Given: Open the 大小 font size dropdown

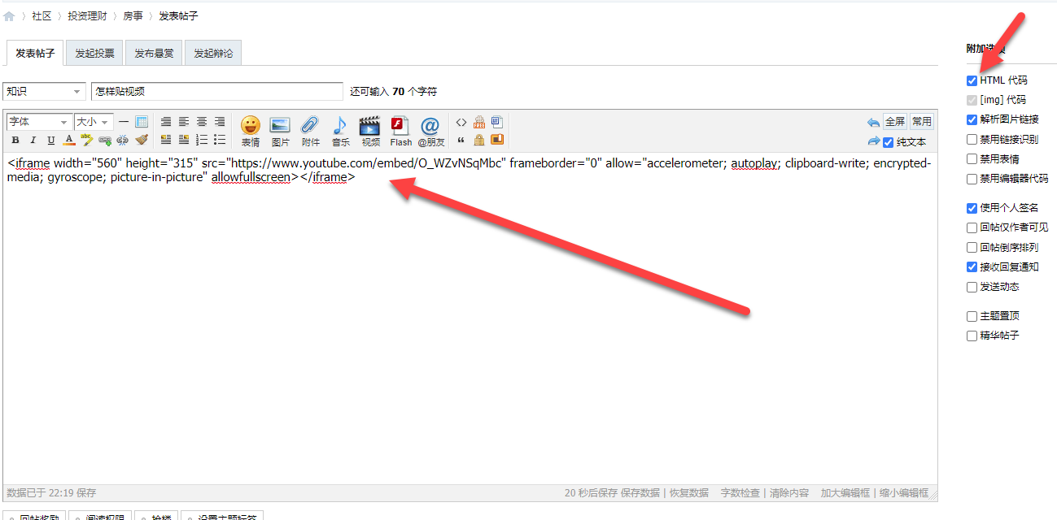Looking at the screenshot, I should click(x=93, y=122).
